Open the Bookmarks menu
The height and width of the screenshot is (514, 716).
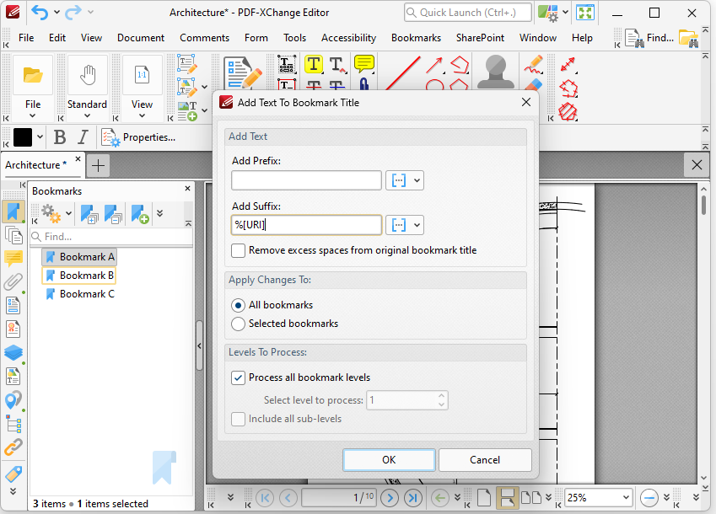pyautogui.click(x=416, y=38)
